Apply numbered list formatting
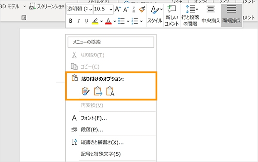The width and height of the screenshot is (258, 162). (135, 21)
